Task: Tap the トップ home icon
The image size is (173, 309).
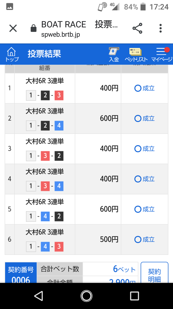Action: click(x=12, y=54)
